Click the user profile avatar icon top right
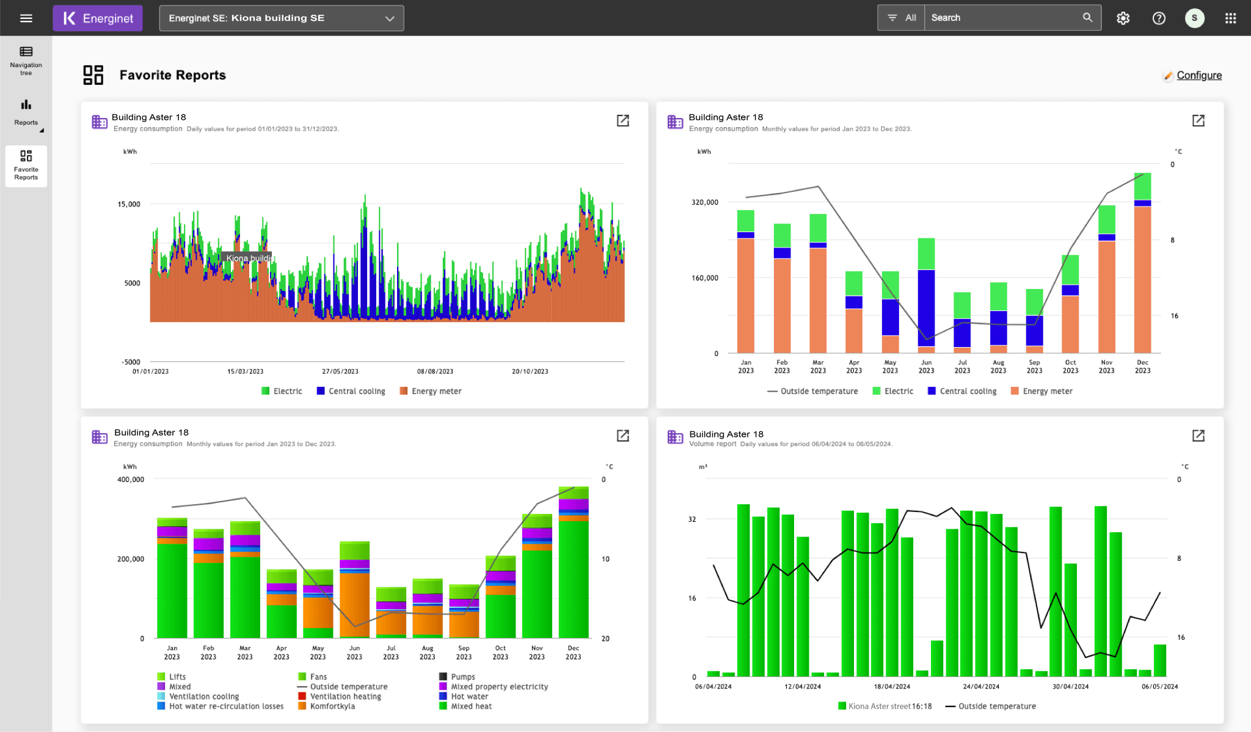The width and height of the screenshot is (1251, 732). click(1195, 16)
